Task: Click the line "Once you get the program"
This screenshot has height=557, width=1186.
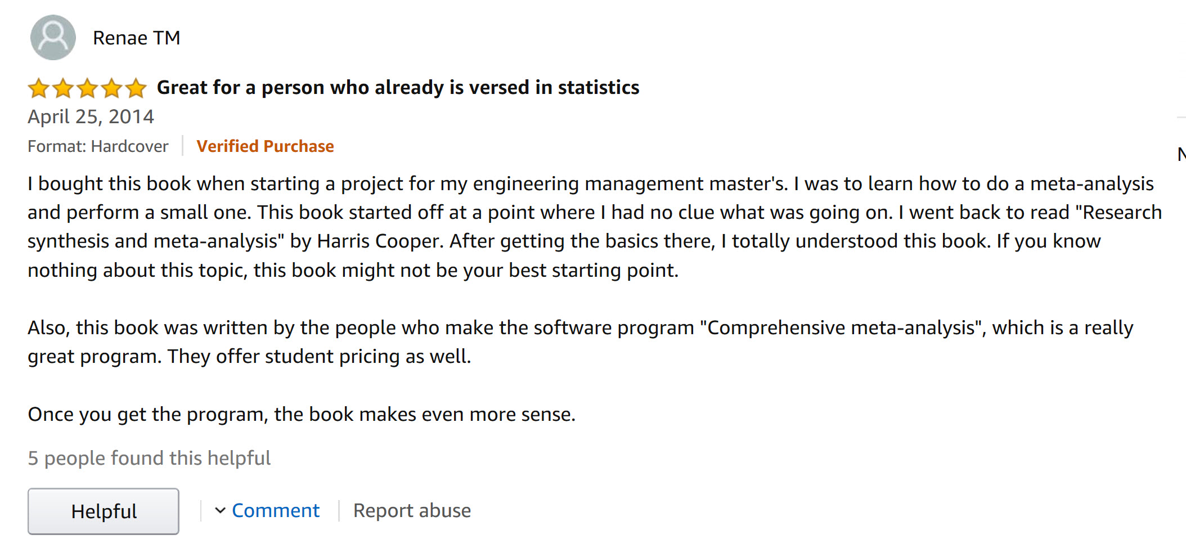Action: (302, 414)
